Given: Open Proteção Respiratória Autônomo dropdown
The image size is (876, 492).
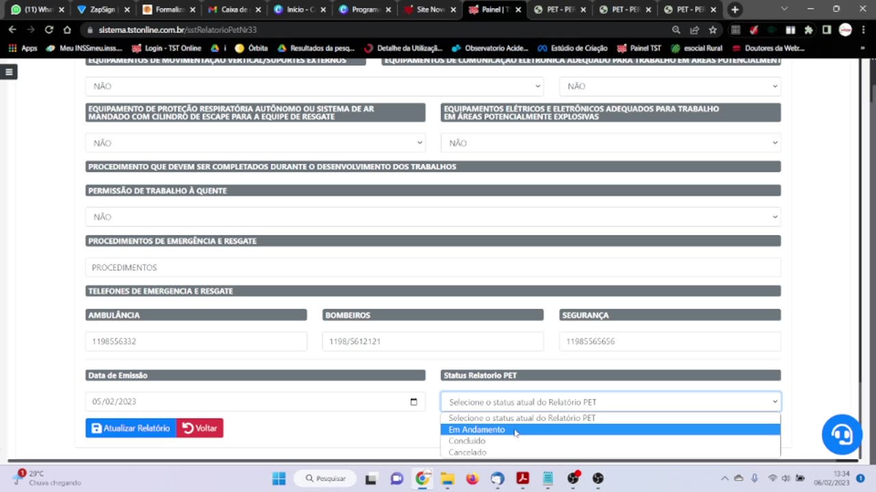Looking at the screenshot, I should (x=255, y=143).
